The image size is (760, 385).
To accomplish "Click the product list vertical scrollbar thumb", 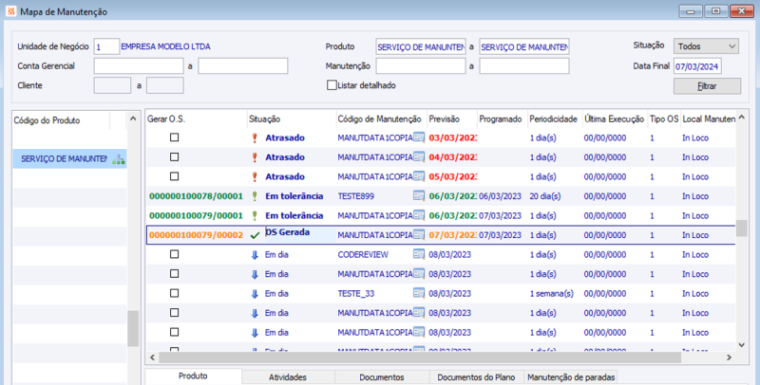I will pos(133,328).
